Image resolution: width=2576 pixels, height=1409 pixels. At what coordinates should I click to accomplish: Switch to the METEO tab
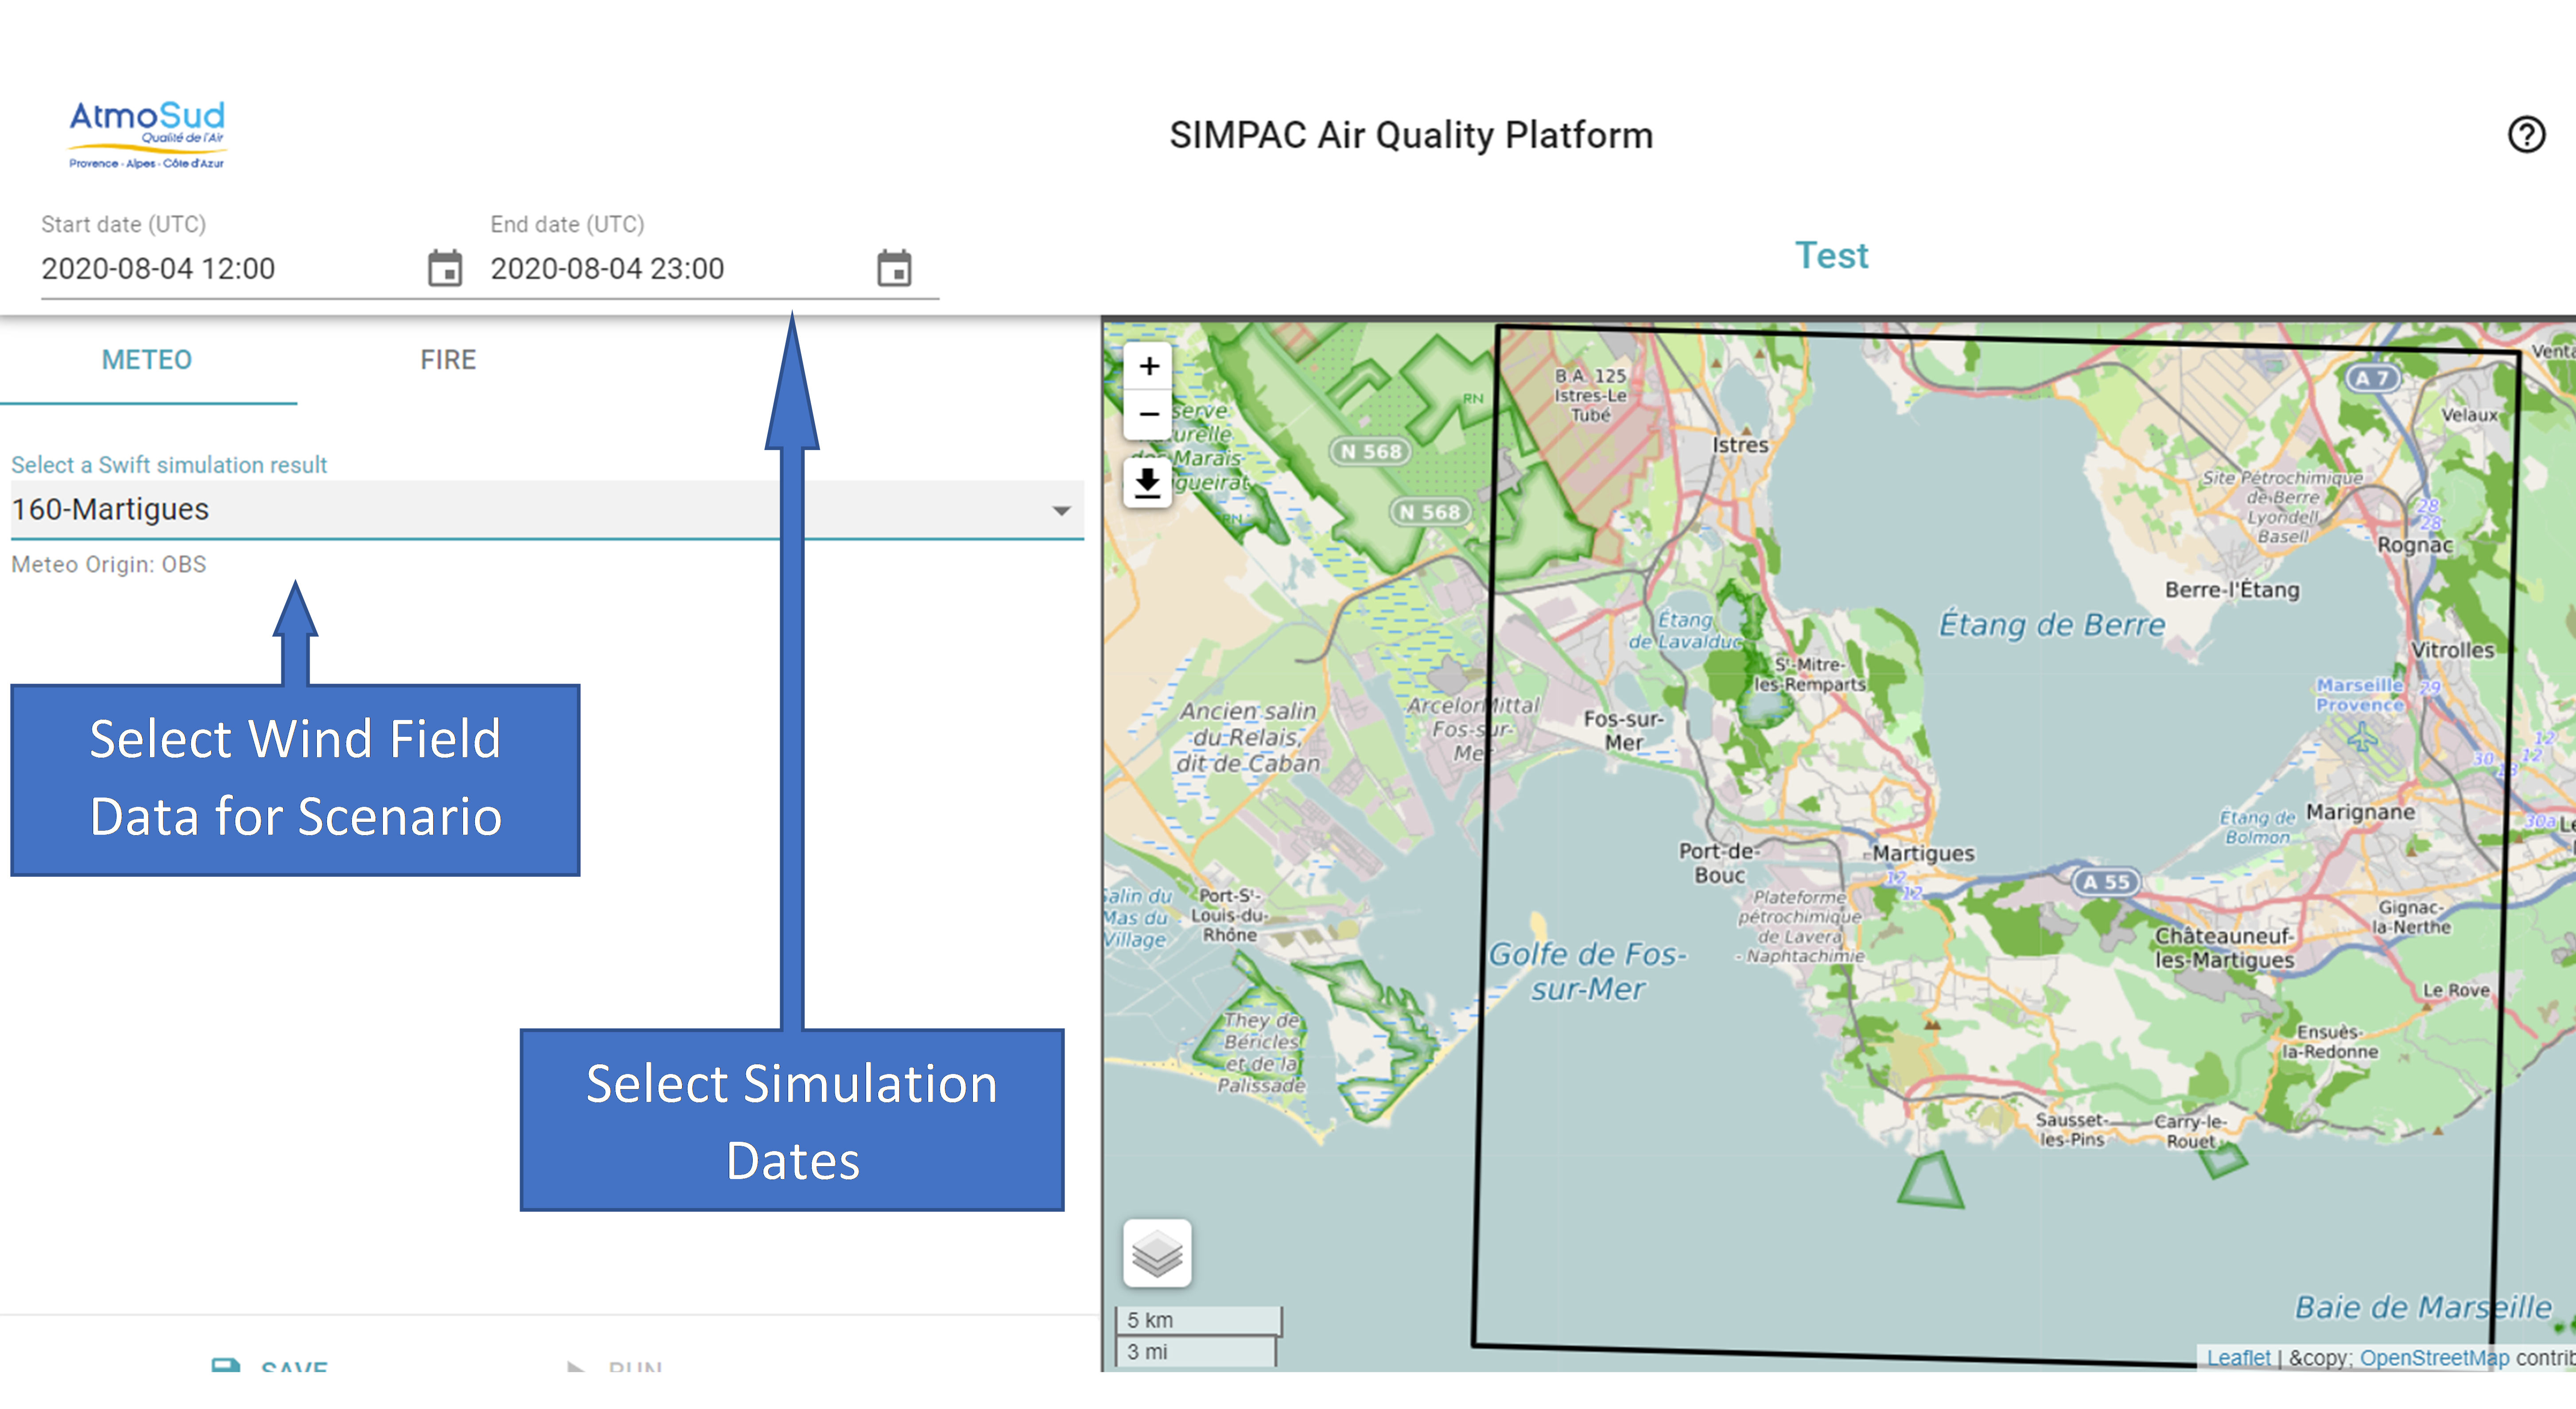[x=147, y=360]
